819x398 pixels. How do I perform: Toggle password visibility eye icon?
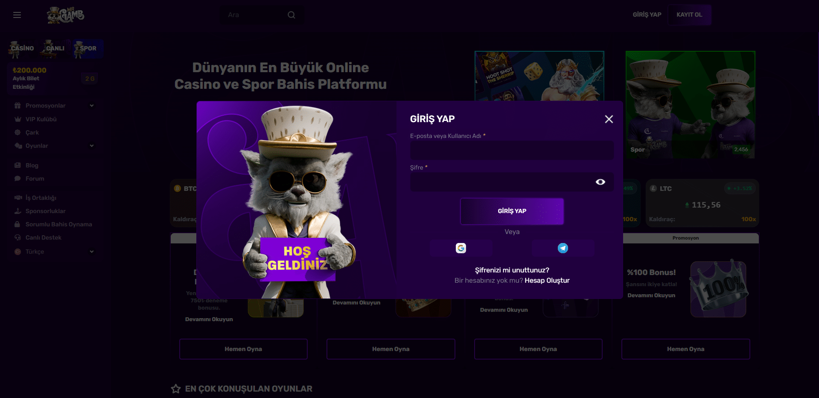pyautogui.click(x=600, y=182)
